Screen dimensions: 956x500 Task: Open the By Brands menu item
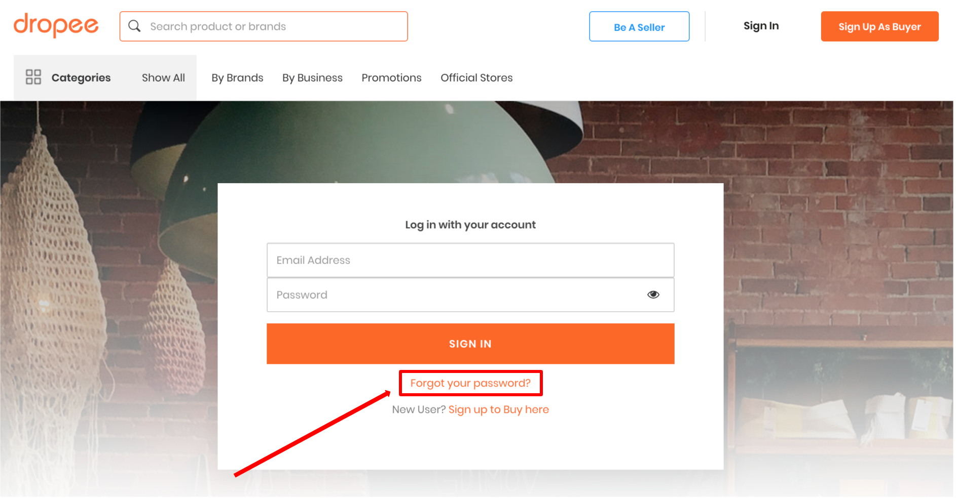[237, 78]
